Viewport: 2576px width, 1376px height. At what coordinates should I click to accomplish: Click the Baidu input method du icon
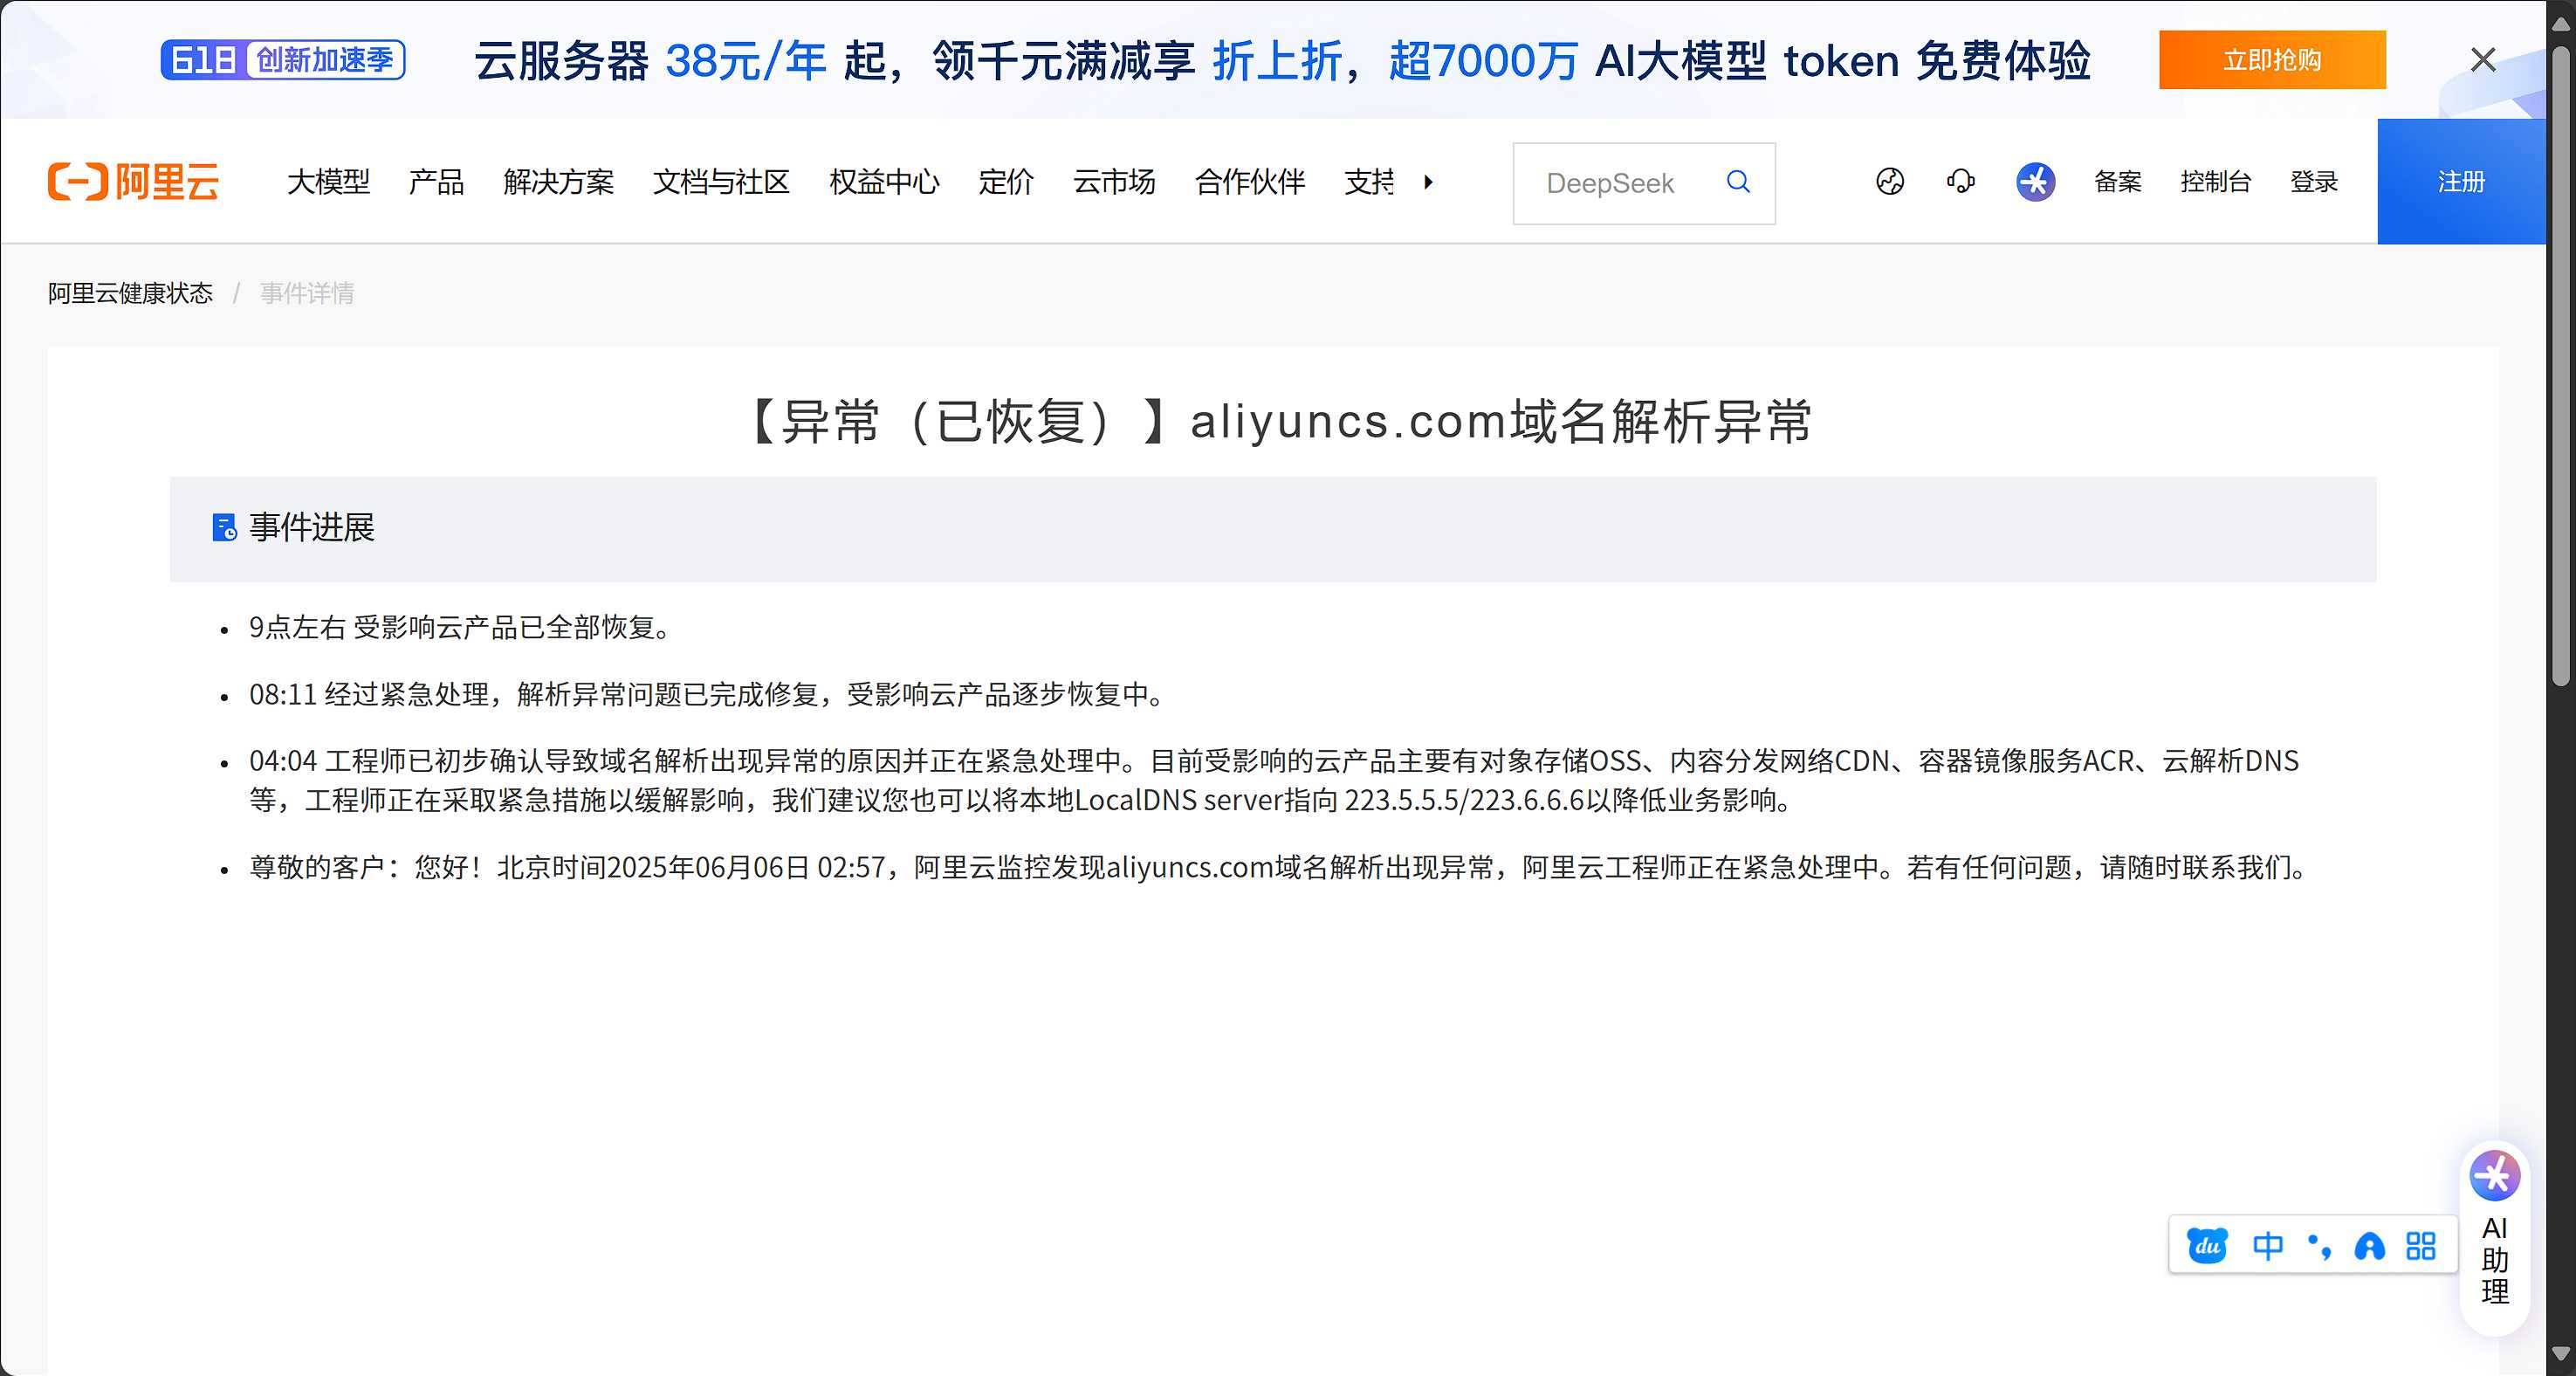(2207, 1246)
